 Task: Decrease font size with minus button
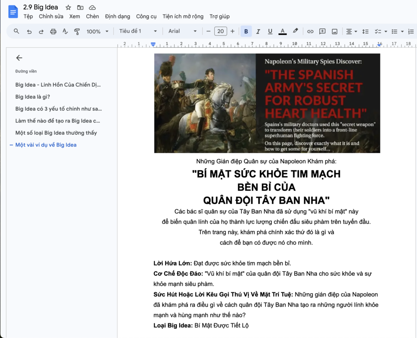pyautogui.click(x=208, y=31)
